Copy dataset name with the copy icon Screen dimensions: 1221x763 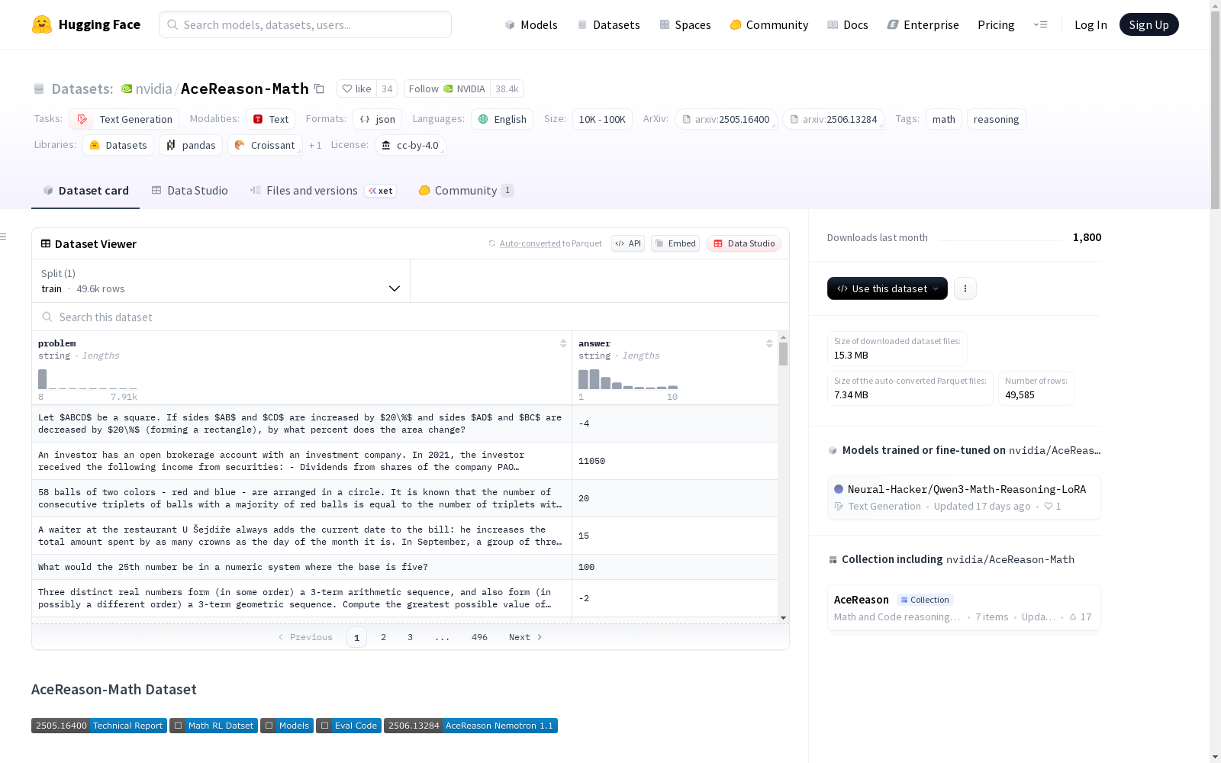pos(320,89)
